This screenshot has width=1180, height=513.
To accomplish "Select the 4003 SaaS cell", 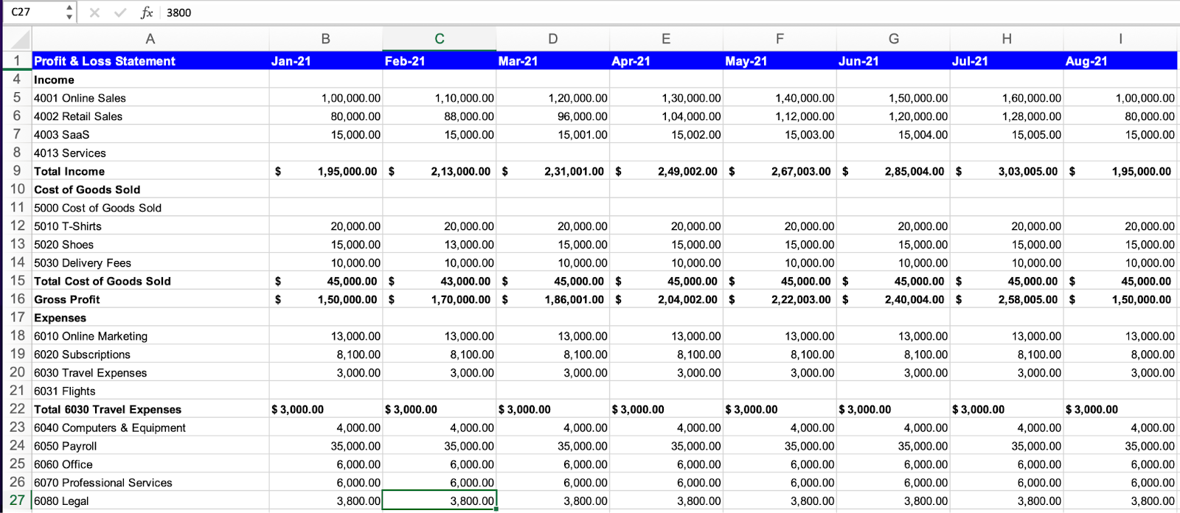I will (x=150, y=135).
